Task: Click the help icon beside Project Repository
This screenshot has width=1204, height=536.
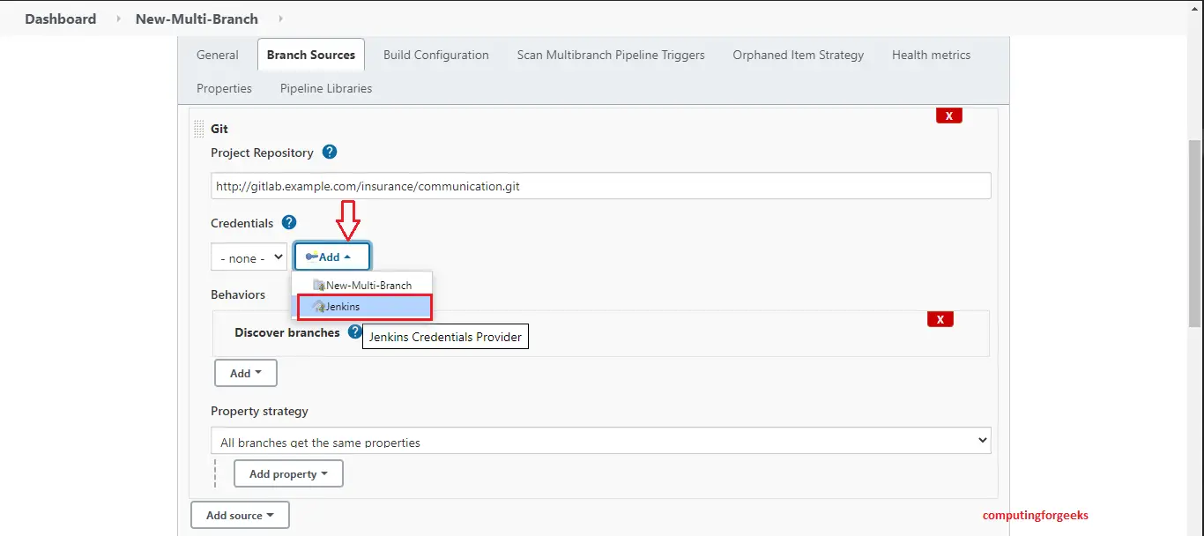Action: tap(330, 153)
